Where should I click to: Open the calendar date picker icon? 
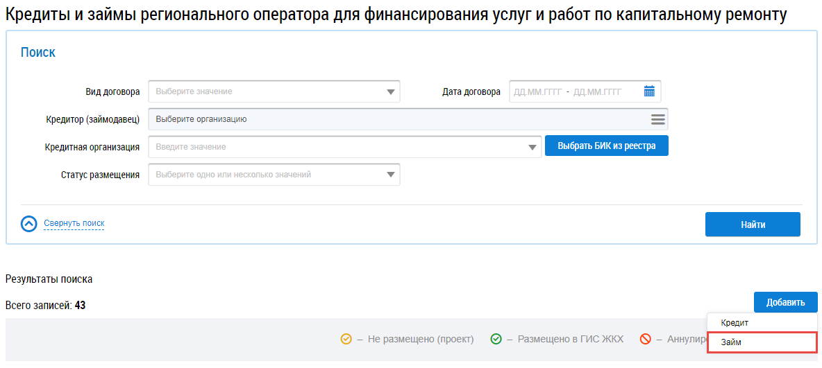click(649, 91)
